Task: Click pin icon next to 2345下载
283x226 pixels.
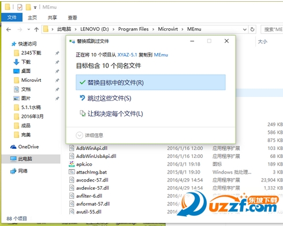Action: pyautogui.click(x=57, y=53)
